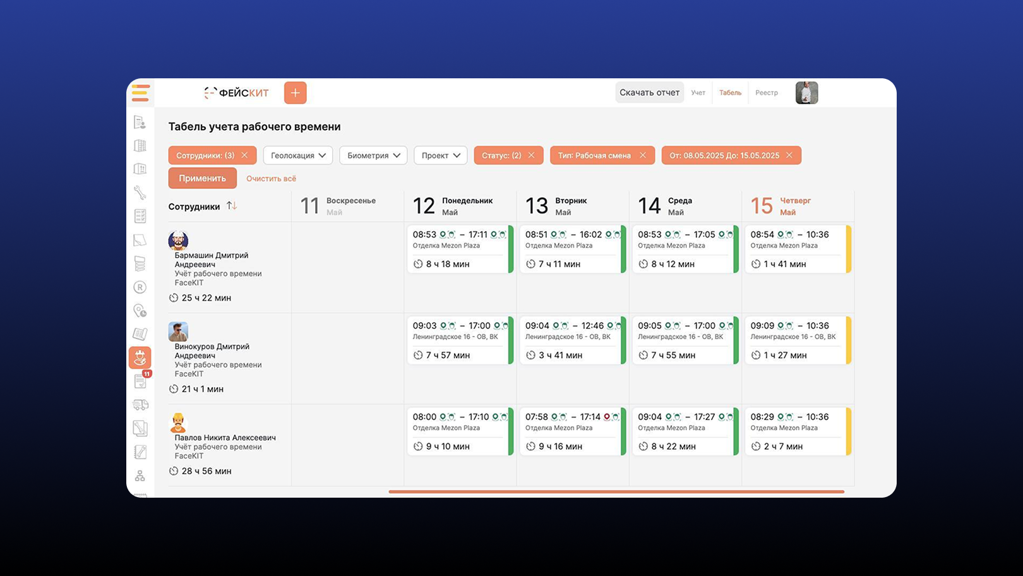Click the orange horizontal scrollbar
Image resolution: width=1023 pixels, height=576 pixels.
616,491
